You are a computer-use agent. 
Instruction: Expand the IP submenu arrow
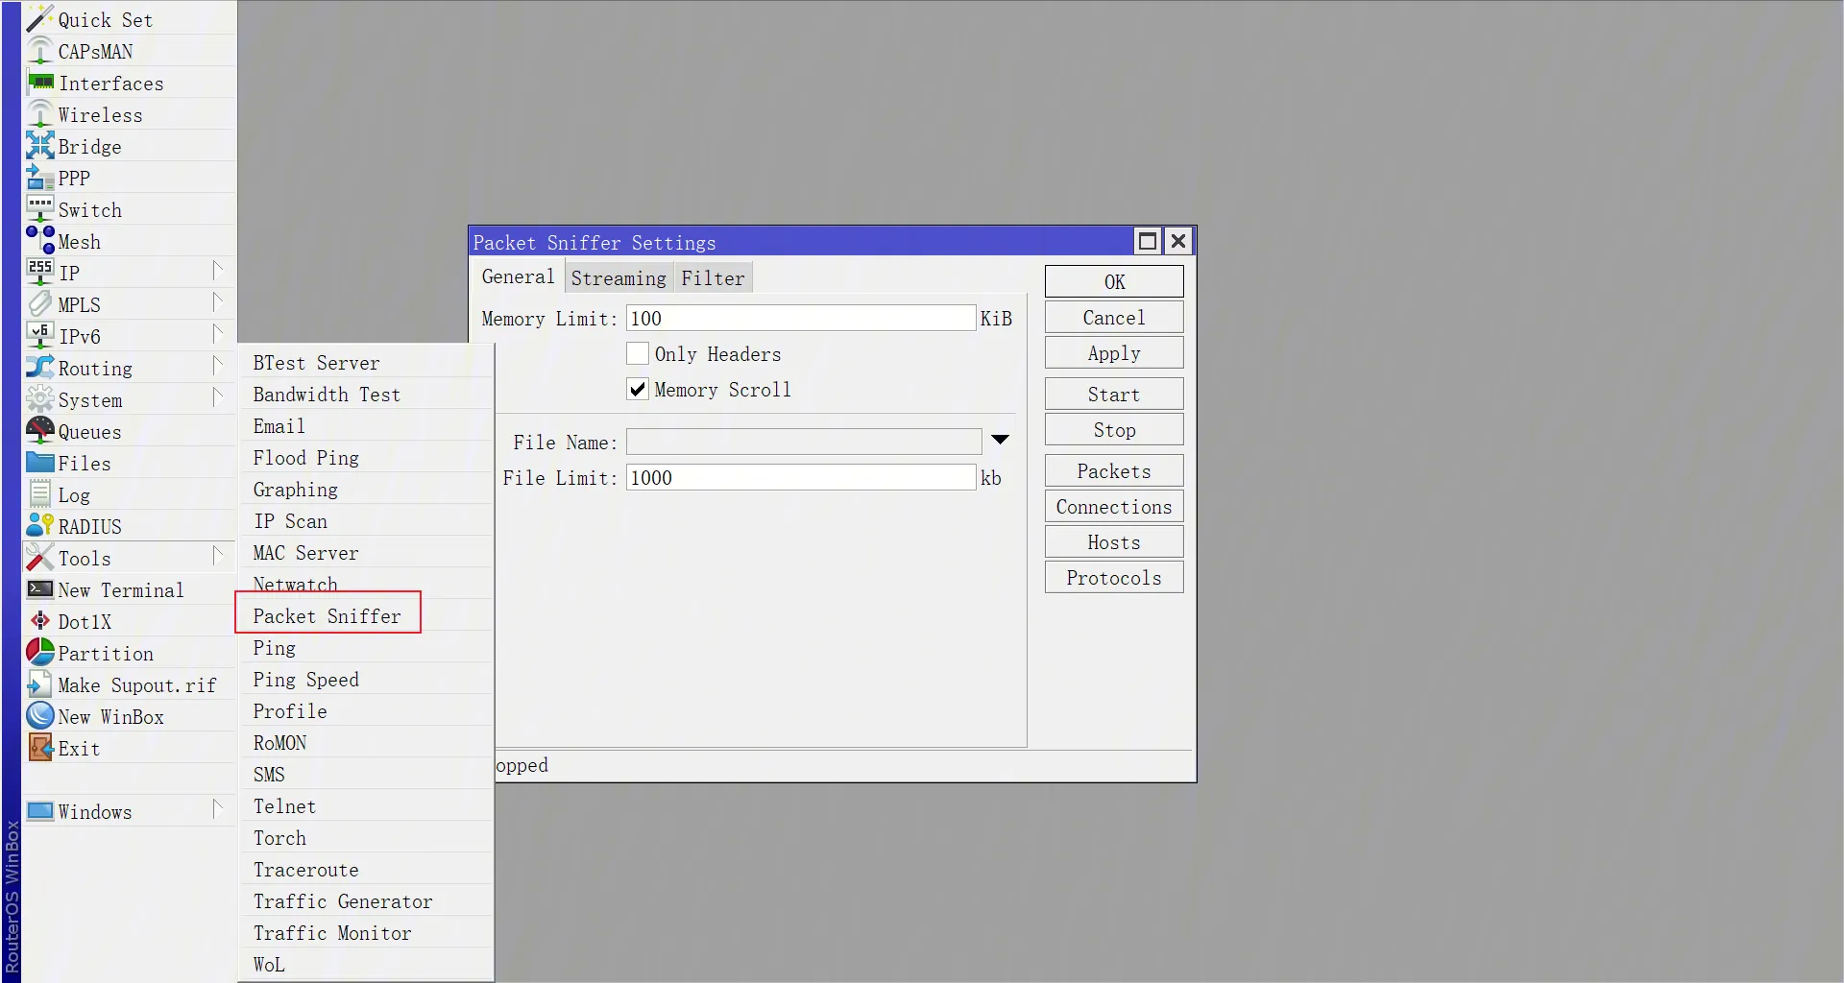click(218, 273)
